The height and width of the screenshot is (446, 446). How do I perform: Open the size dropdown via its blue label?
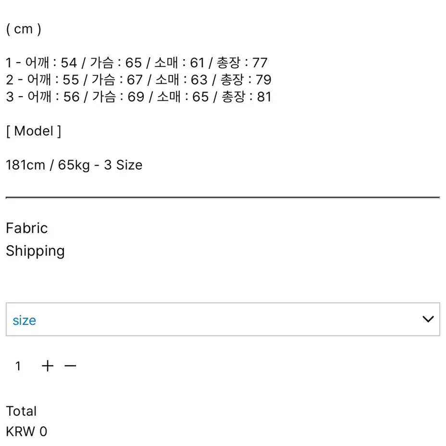point(25,320)
